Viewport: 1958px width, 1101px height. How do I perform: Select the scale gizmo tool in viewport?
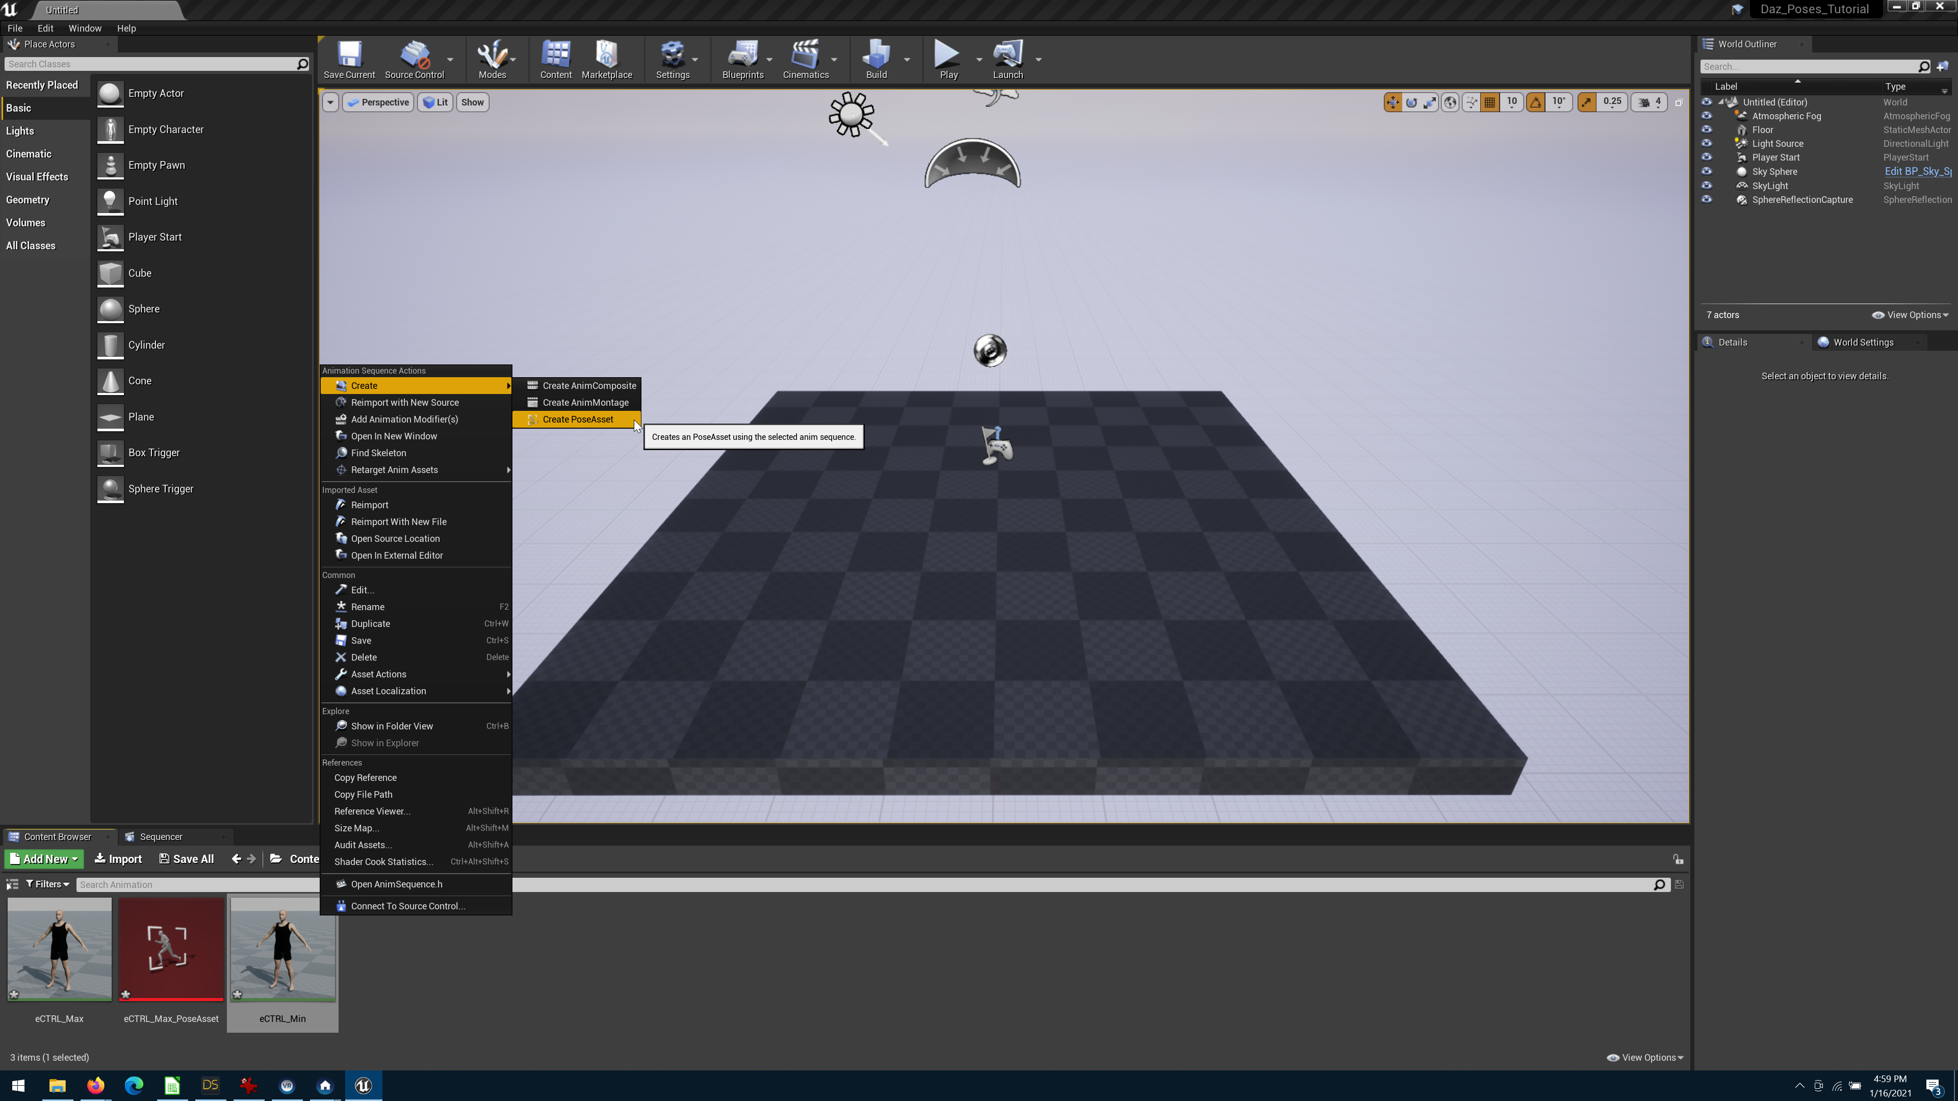pos(1430,102)
